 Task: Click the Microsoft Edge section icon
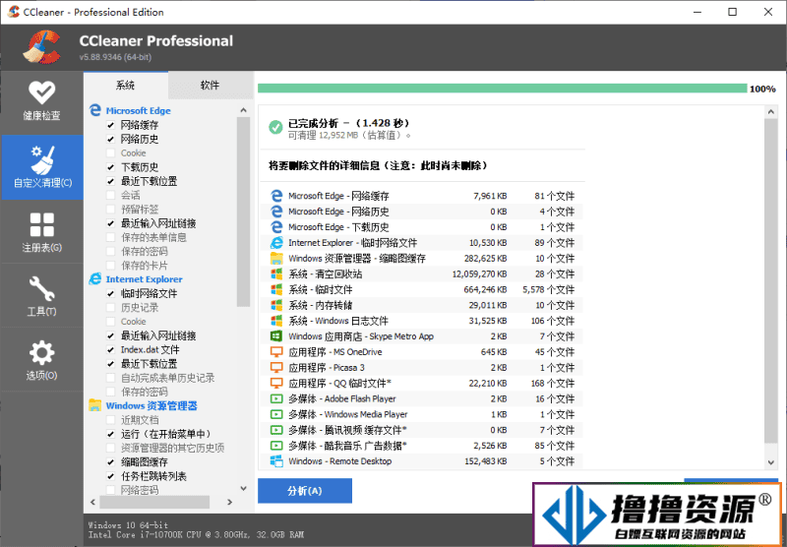[x=94, y=110]
